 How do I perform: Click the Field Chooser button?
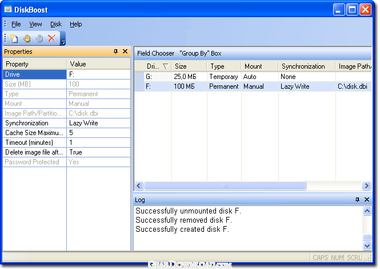pos(155,53)
